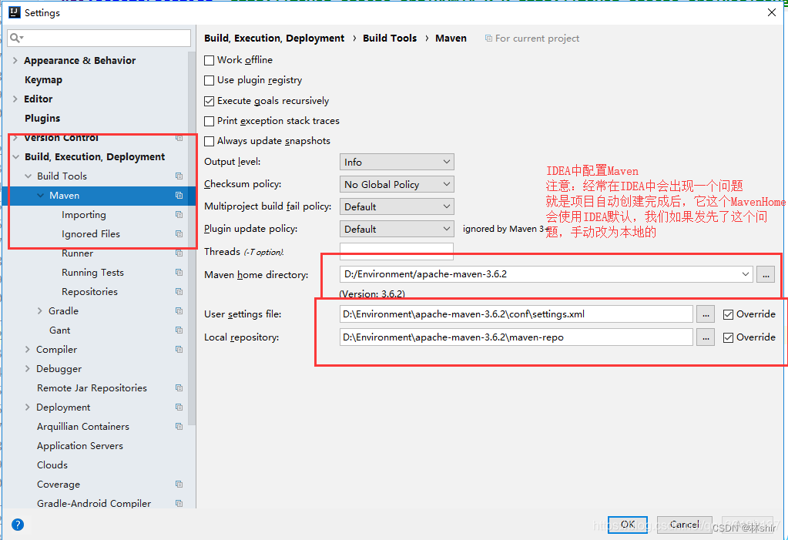
Task: Toggle Override for User settings file
Action: pos(728,315)
